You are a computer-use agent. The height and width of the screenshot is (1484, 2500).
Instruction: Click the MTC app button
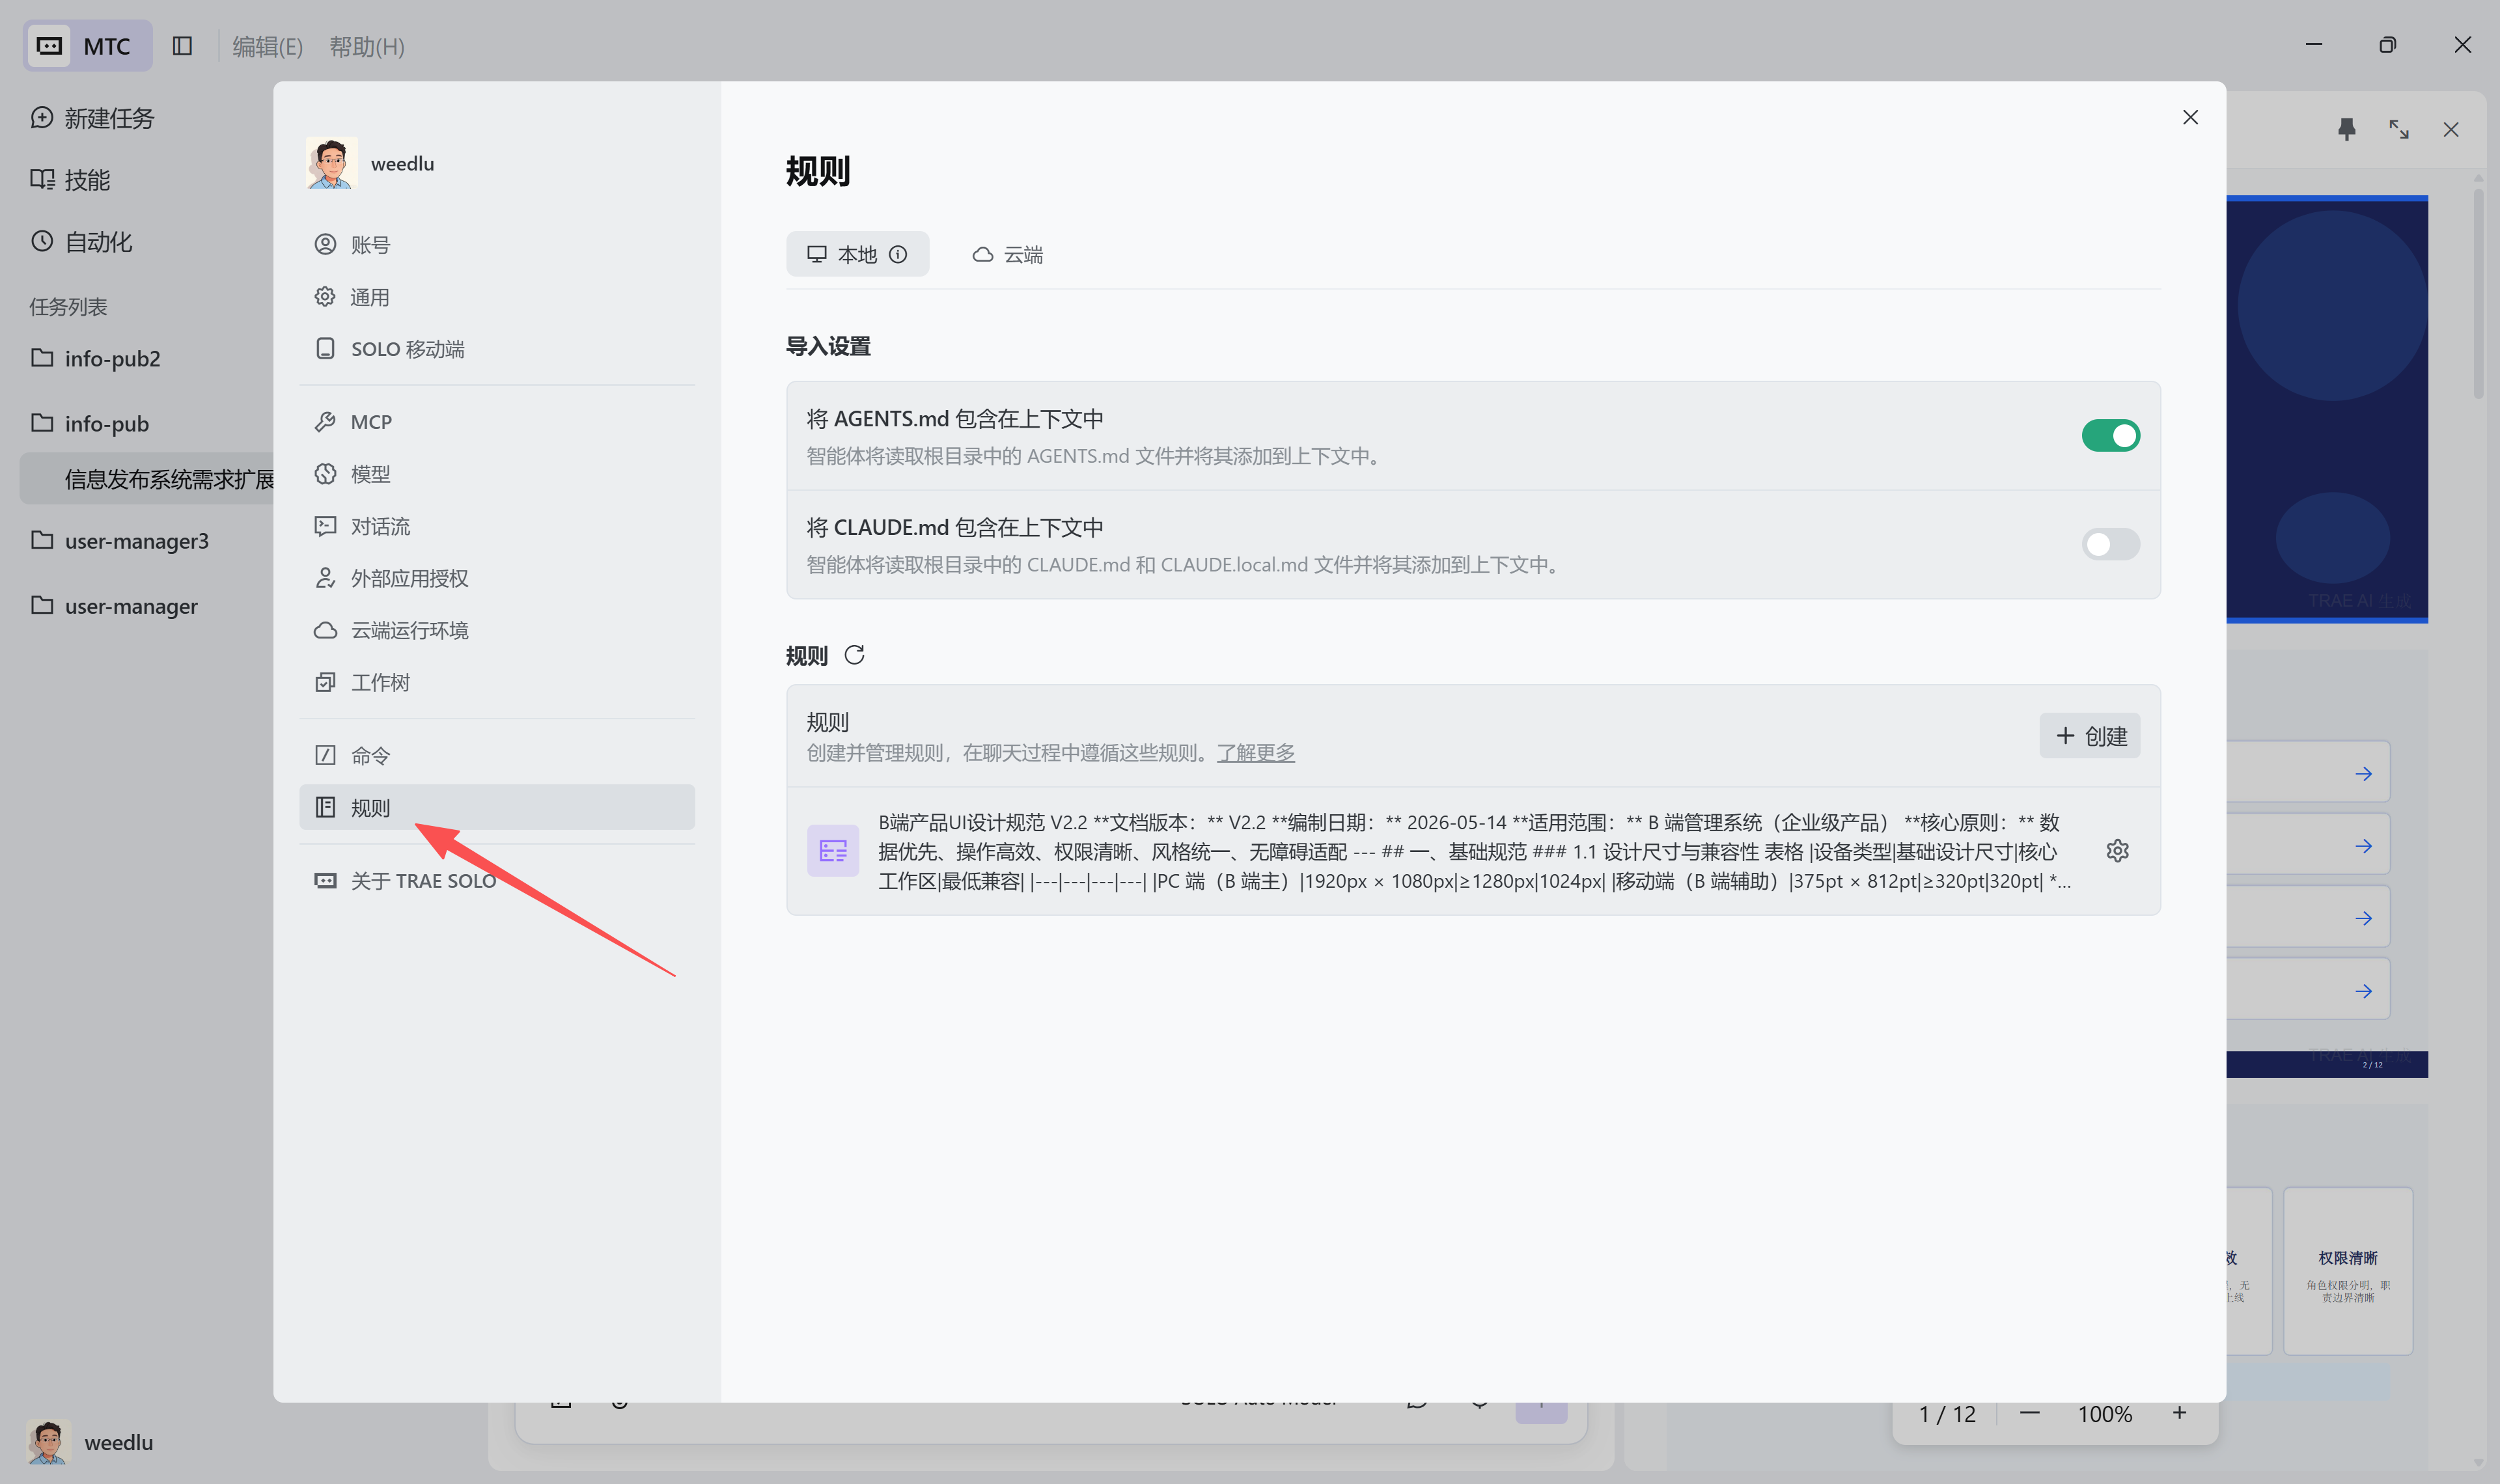(x=87, y=46)
